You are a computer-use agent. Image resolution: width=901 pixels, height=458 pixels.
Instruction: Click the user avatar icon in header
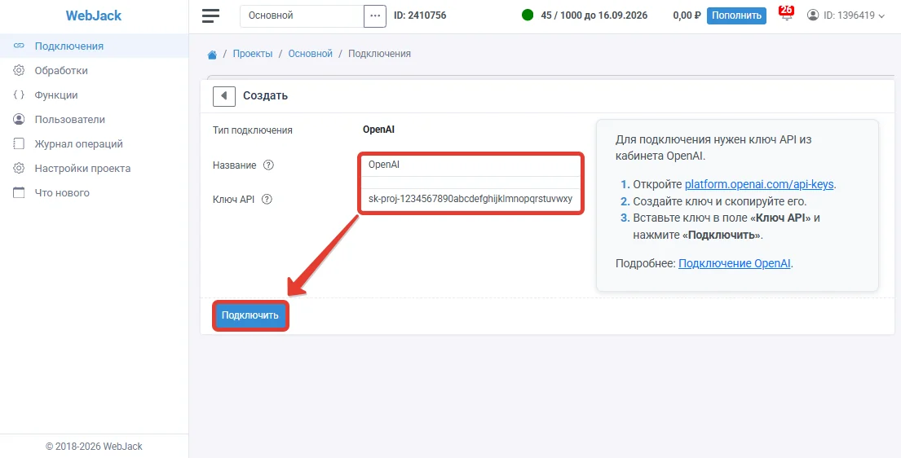pyautogui.click(x=812, y=15)
